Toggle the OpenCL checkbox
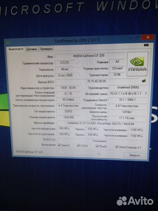This screenshot has width=158, height=211. click(59, 145)
